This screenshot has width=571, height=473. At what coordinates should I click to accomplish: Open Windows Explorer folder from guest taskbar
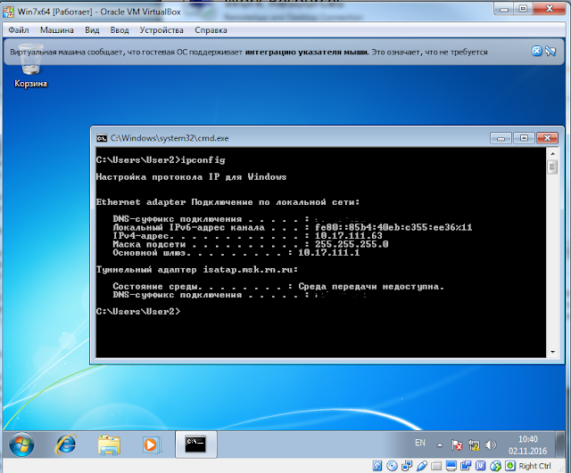pyautogui.click(x=109, y=444)
